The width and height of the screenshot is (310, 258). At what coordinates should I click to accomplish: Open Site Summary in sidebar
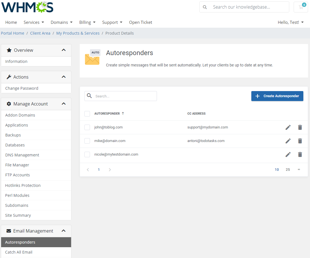coord(36,215)
